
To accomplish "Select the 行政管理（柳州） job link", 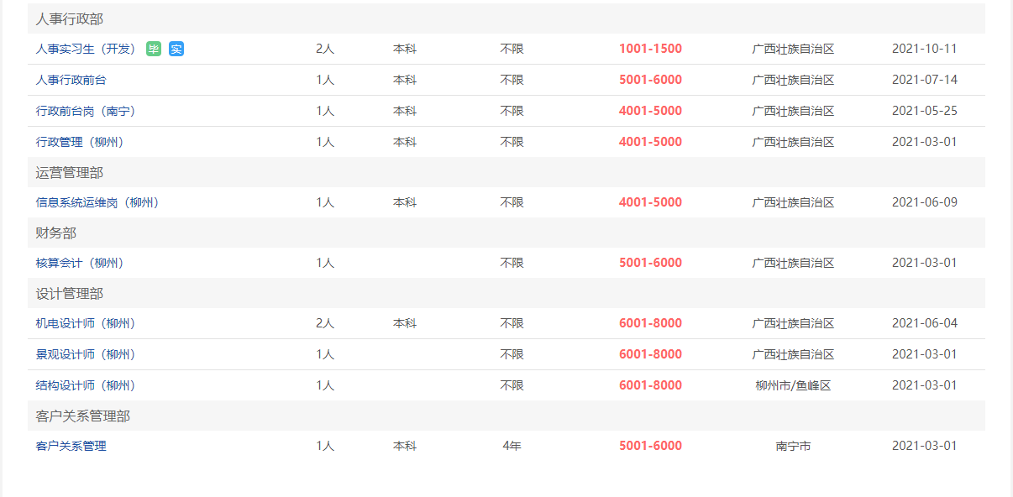I will pos(80,142).
